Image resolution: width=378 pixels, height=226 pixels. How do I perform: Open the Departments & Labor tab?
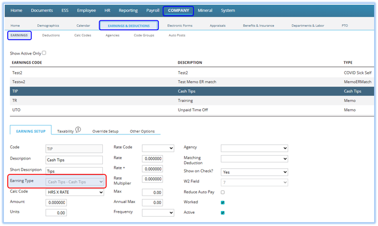(x=307, y=25)
